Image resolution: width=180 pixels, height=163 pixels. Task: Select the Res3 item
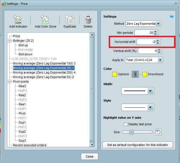click(22, 86)
